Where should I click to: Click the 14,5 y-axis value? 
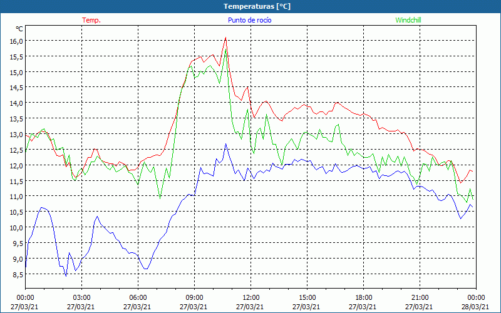17,88
